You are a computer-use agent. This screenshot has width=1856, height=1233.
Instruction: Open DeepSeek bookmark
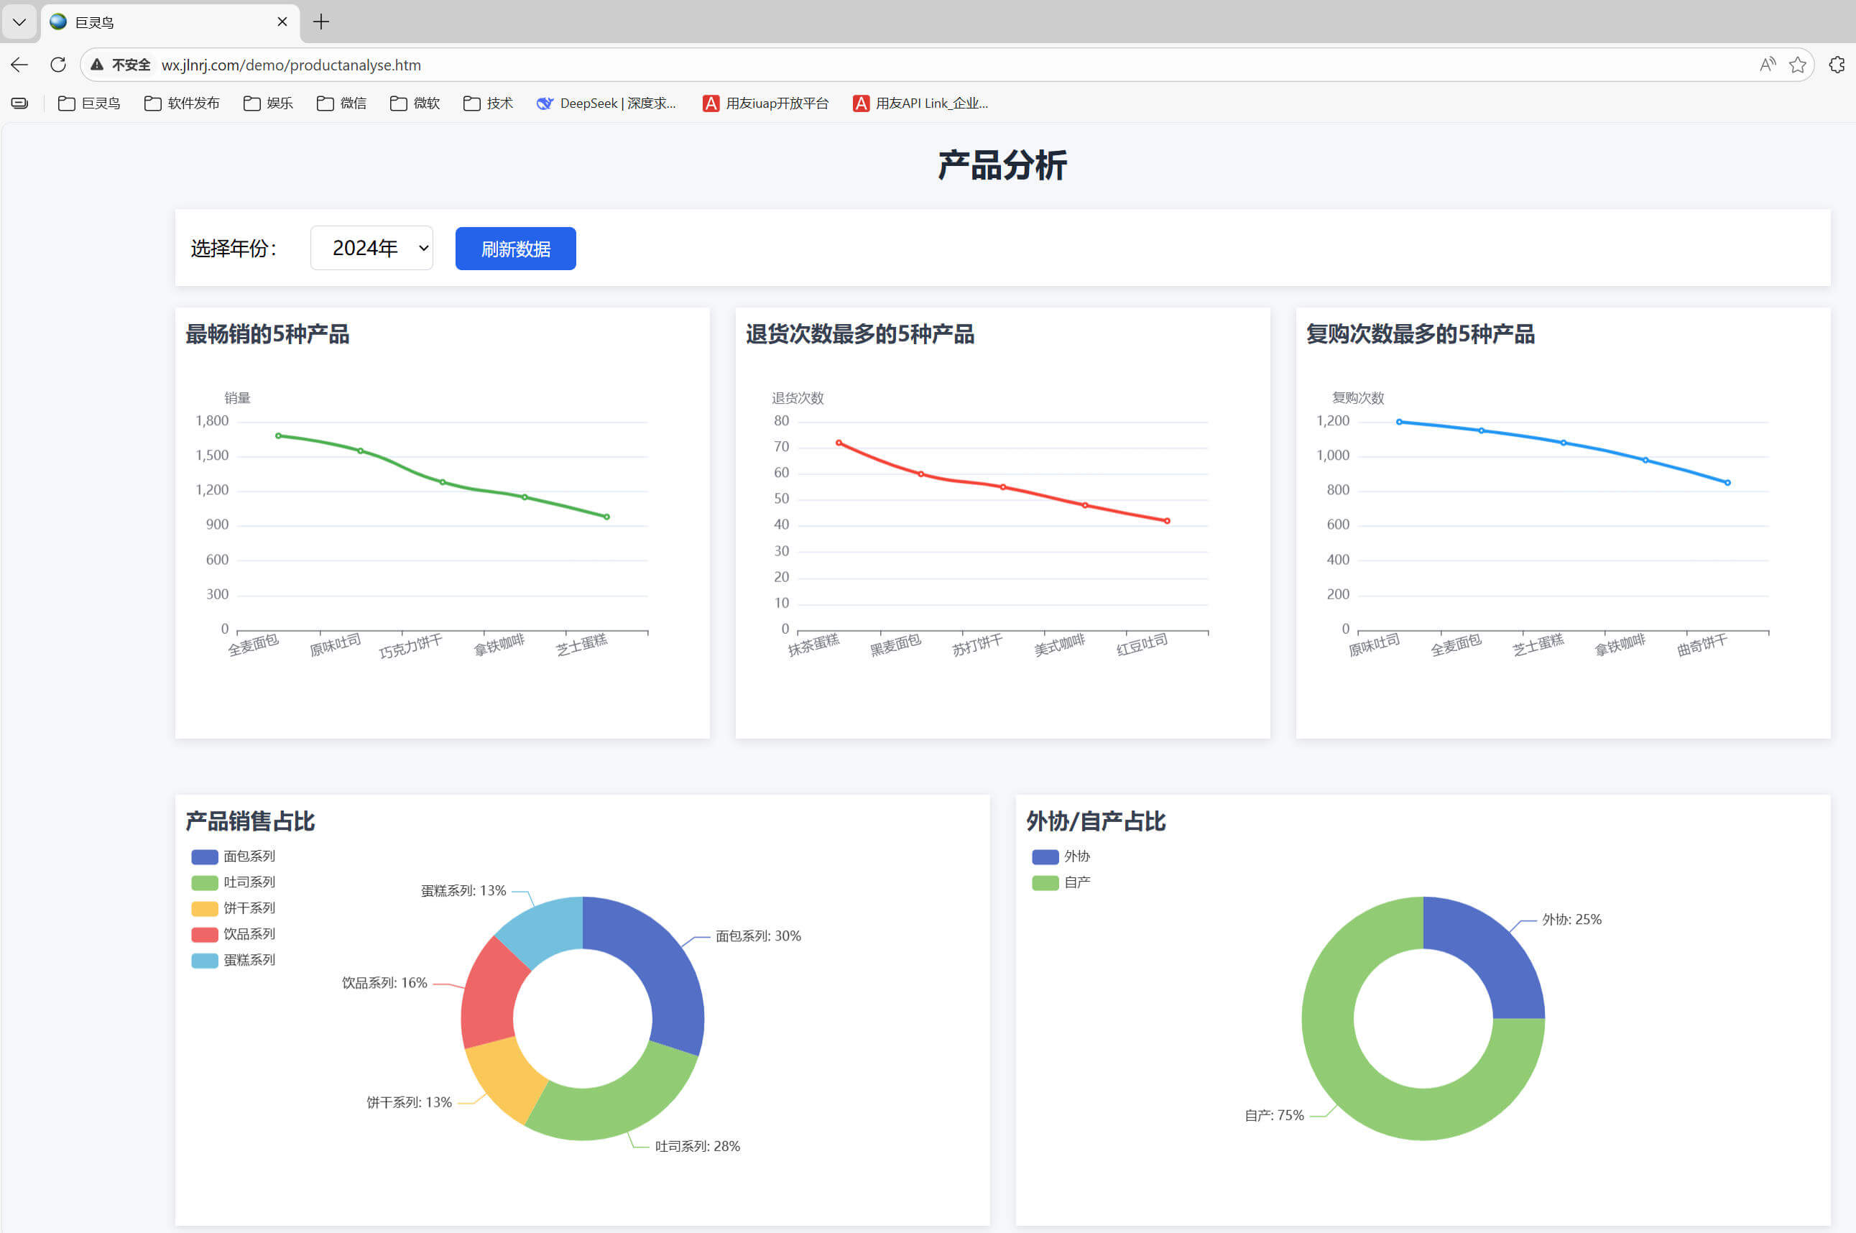606,103
